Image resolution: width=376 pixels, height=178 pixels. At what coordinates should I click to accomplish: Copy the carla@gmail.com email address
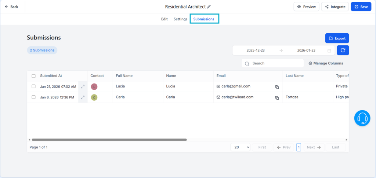coord(277,87)
